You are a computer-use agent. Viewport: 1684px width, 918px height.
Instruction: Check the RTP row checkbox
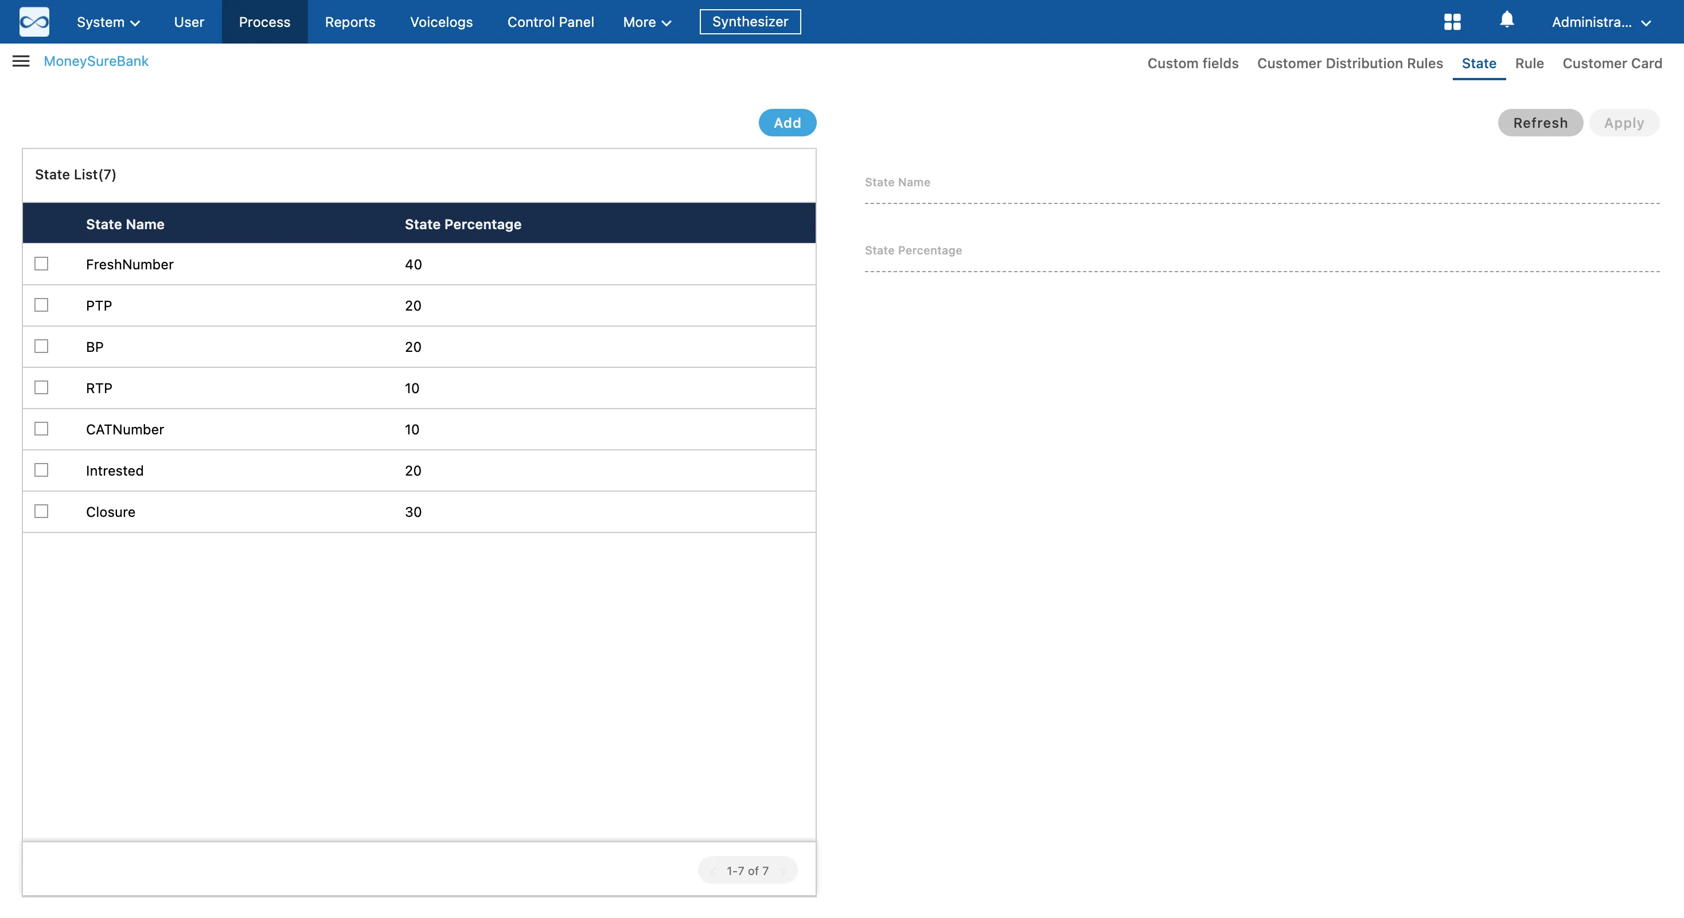tap(41, 388)
